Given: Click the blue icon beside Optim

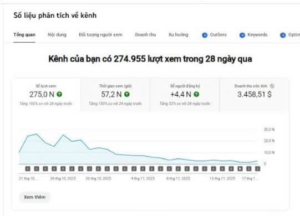Looking at the screenshot, I should click(x=283, y=35).
